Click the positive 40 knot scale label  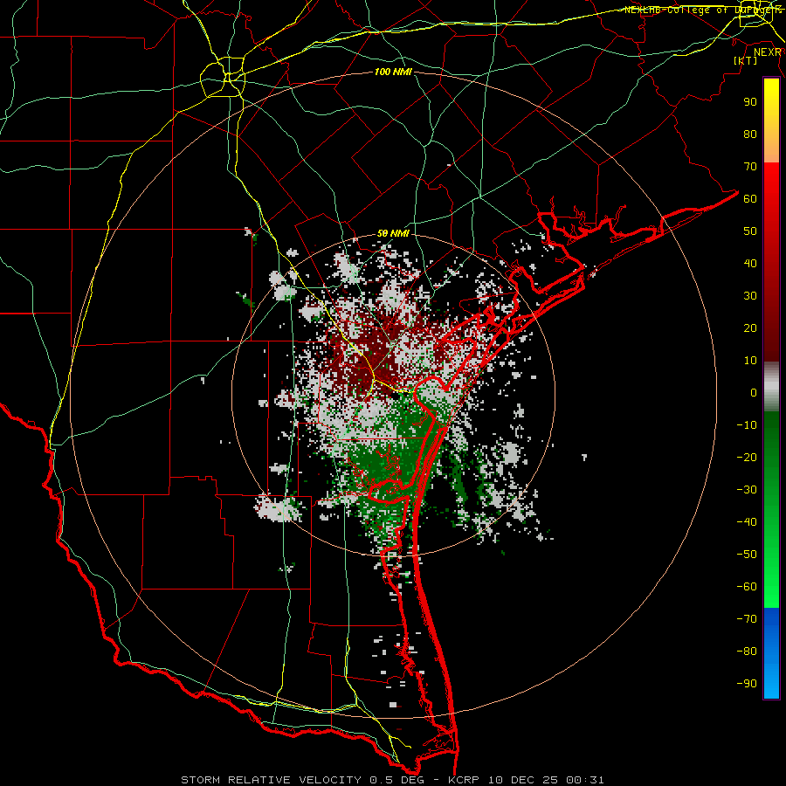pyautogui.click(x=750, y=264)
